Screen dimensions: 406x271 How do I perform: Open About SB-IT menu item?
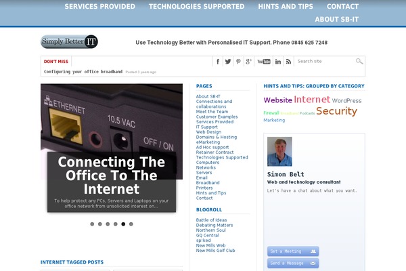[337, 20]
